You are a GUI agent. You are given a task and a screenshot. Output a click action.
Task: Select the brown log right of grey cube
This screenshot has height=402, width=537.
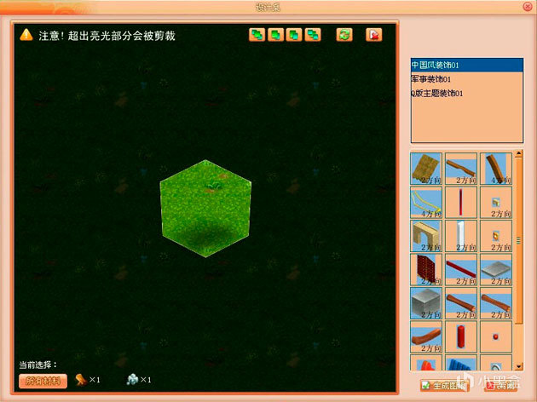(461, 303)
